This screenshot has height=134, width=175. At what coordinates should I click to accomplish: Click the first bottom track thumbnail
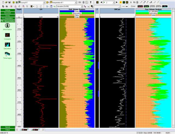pos(24,130)
